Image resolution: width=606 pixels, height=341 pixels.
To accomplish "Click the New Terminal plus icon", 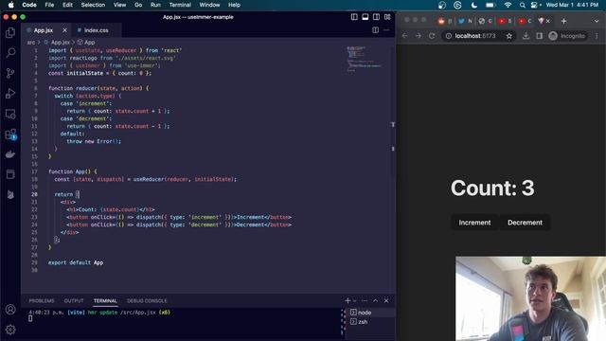I will tap(348, 300).
